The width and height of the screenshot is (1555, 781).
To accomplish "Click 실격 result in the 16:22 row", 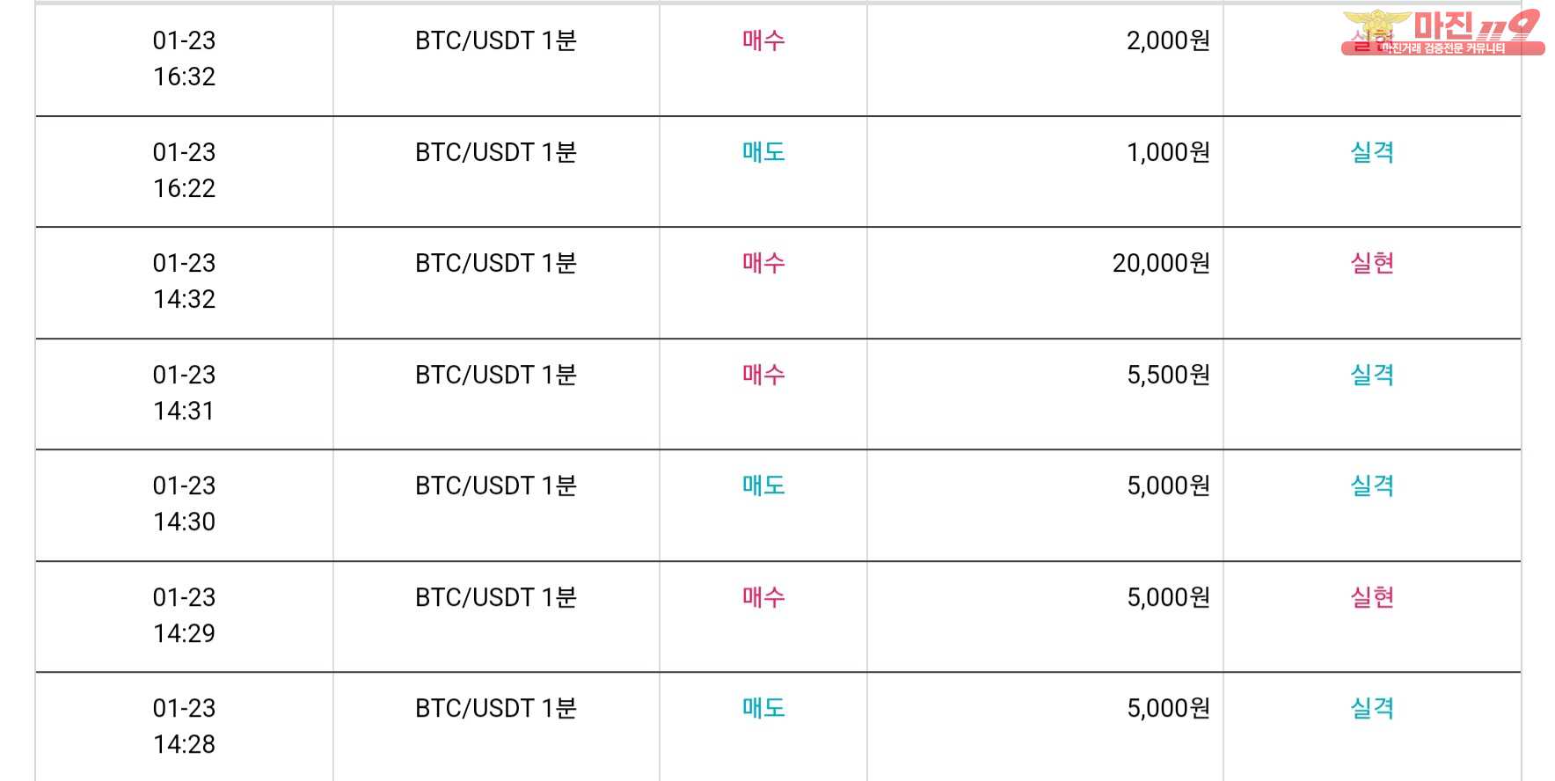I will tap(1371, 152).
